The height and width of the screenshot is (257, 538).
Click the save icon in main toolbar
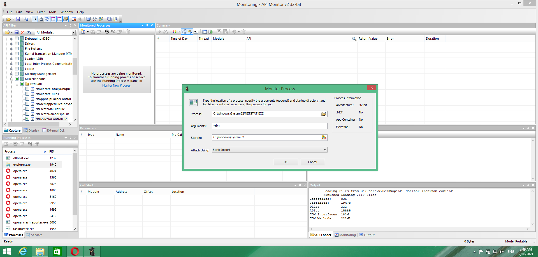point(18,19)
